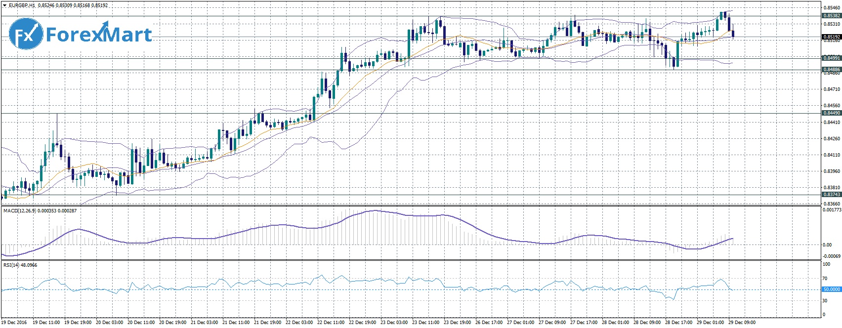Select the EURGBP,H1 chart title label
Image resolution: width=842 pixels, height=328 pixels.
pyautogui.click(x=21, y=5)
